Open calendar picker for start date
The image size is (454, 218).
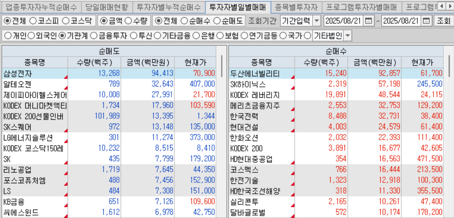click(368, 21)
